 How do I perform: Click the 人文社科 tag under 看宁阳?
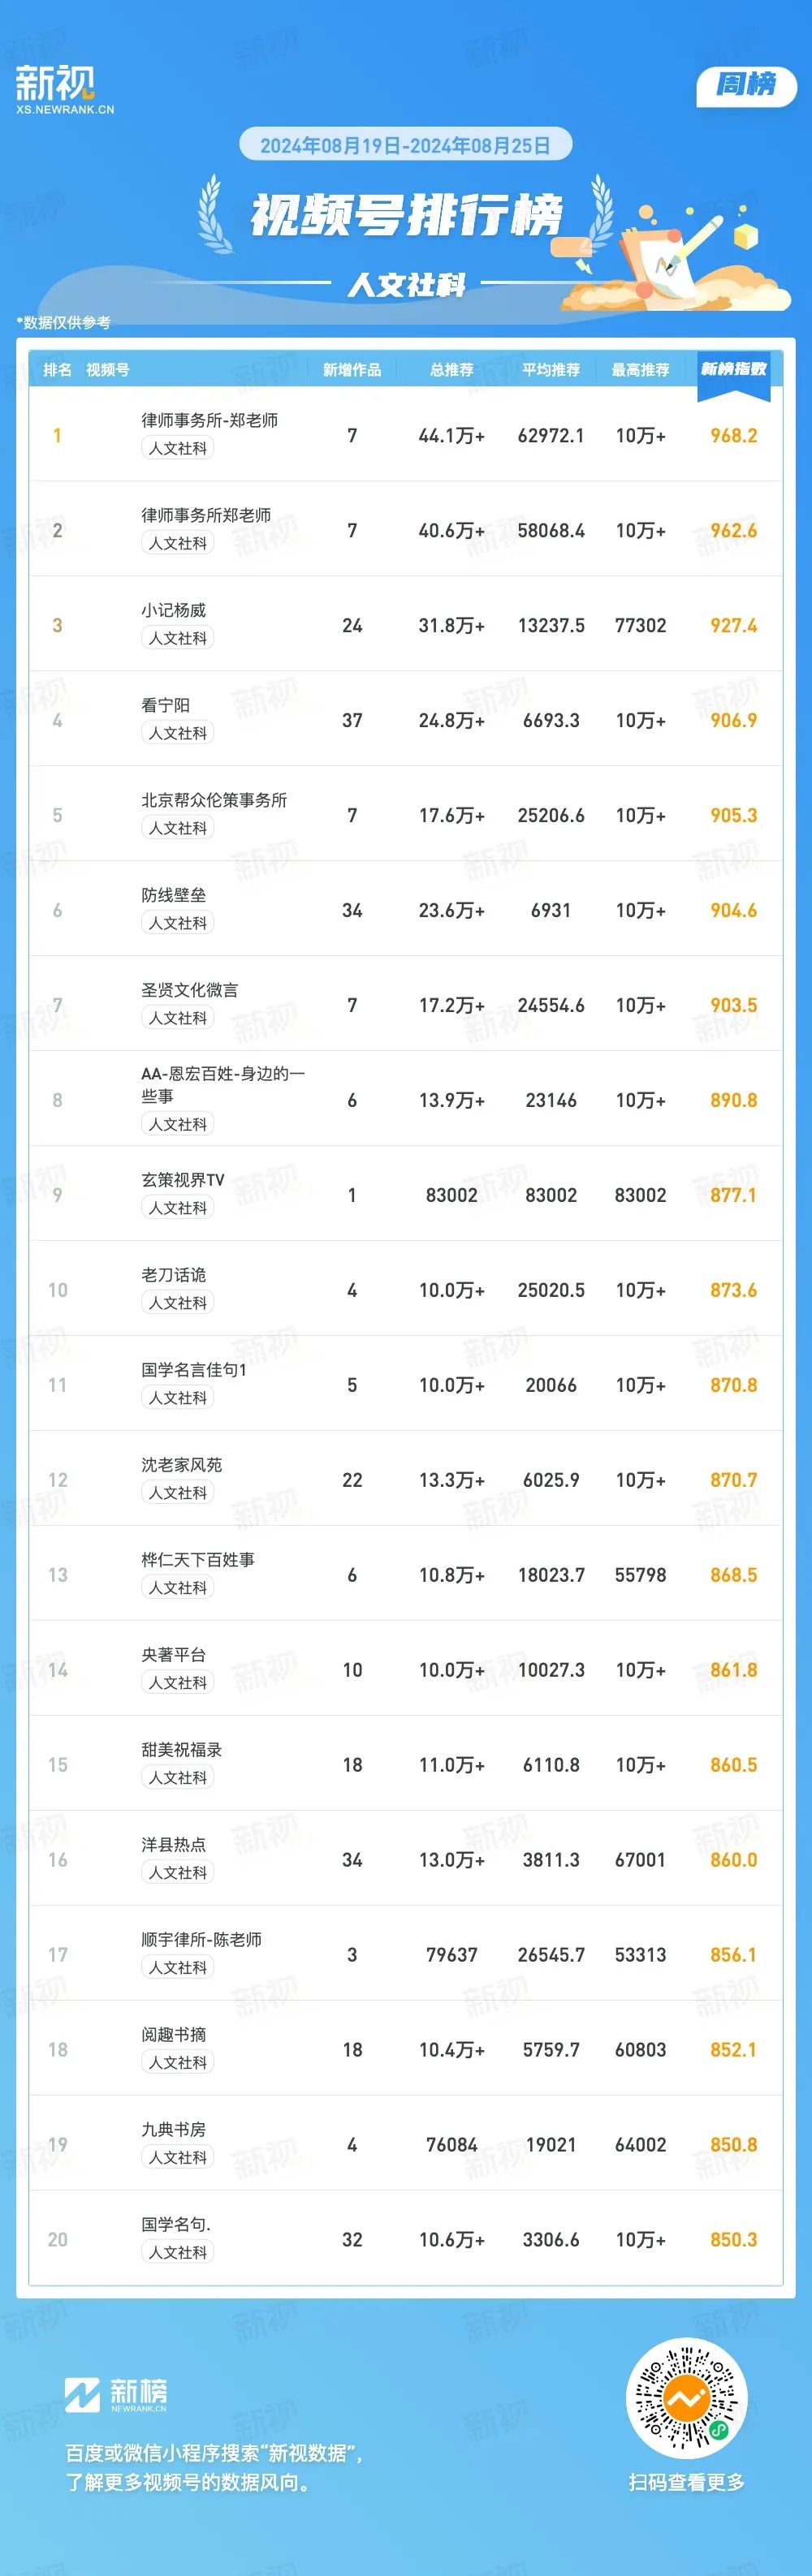click(178, 733)
